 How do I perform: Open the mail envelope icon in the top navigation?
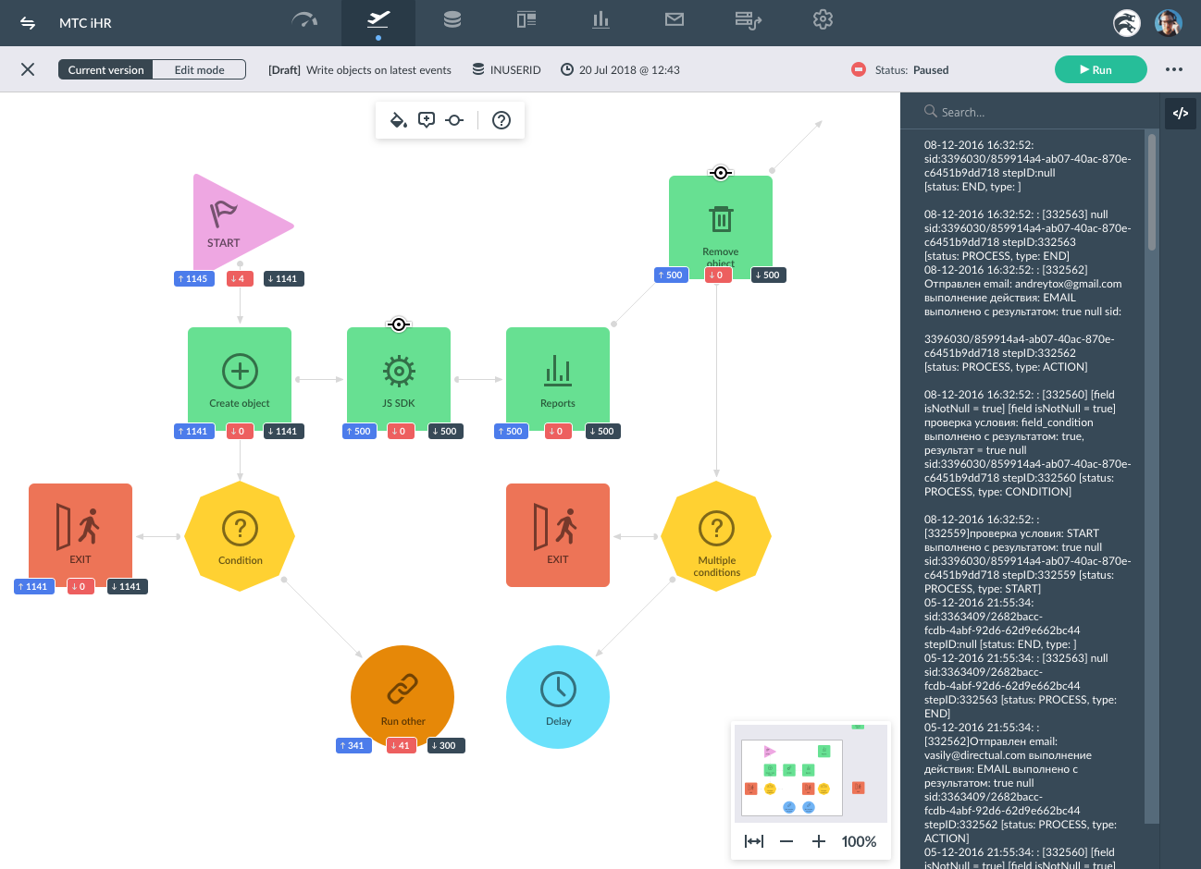point(675,19)
